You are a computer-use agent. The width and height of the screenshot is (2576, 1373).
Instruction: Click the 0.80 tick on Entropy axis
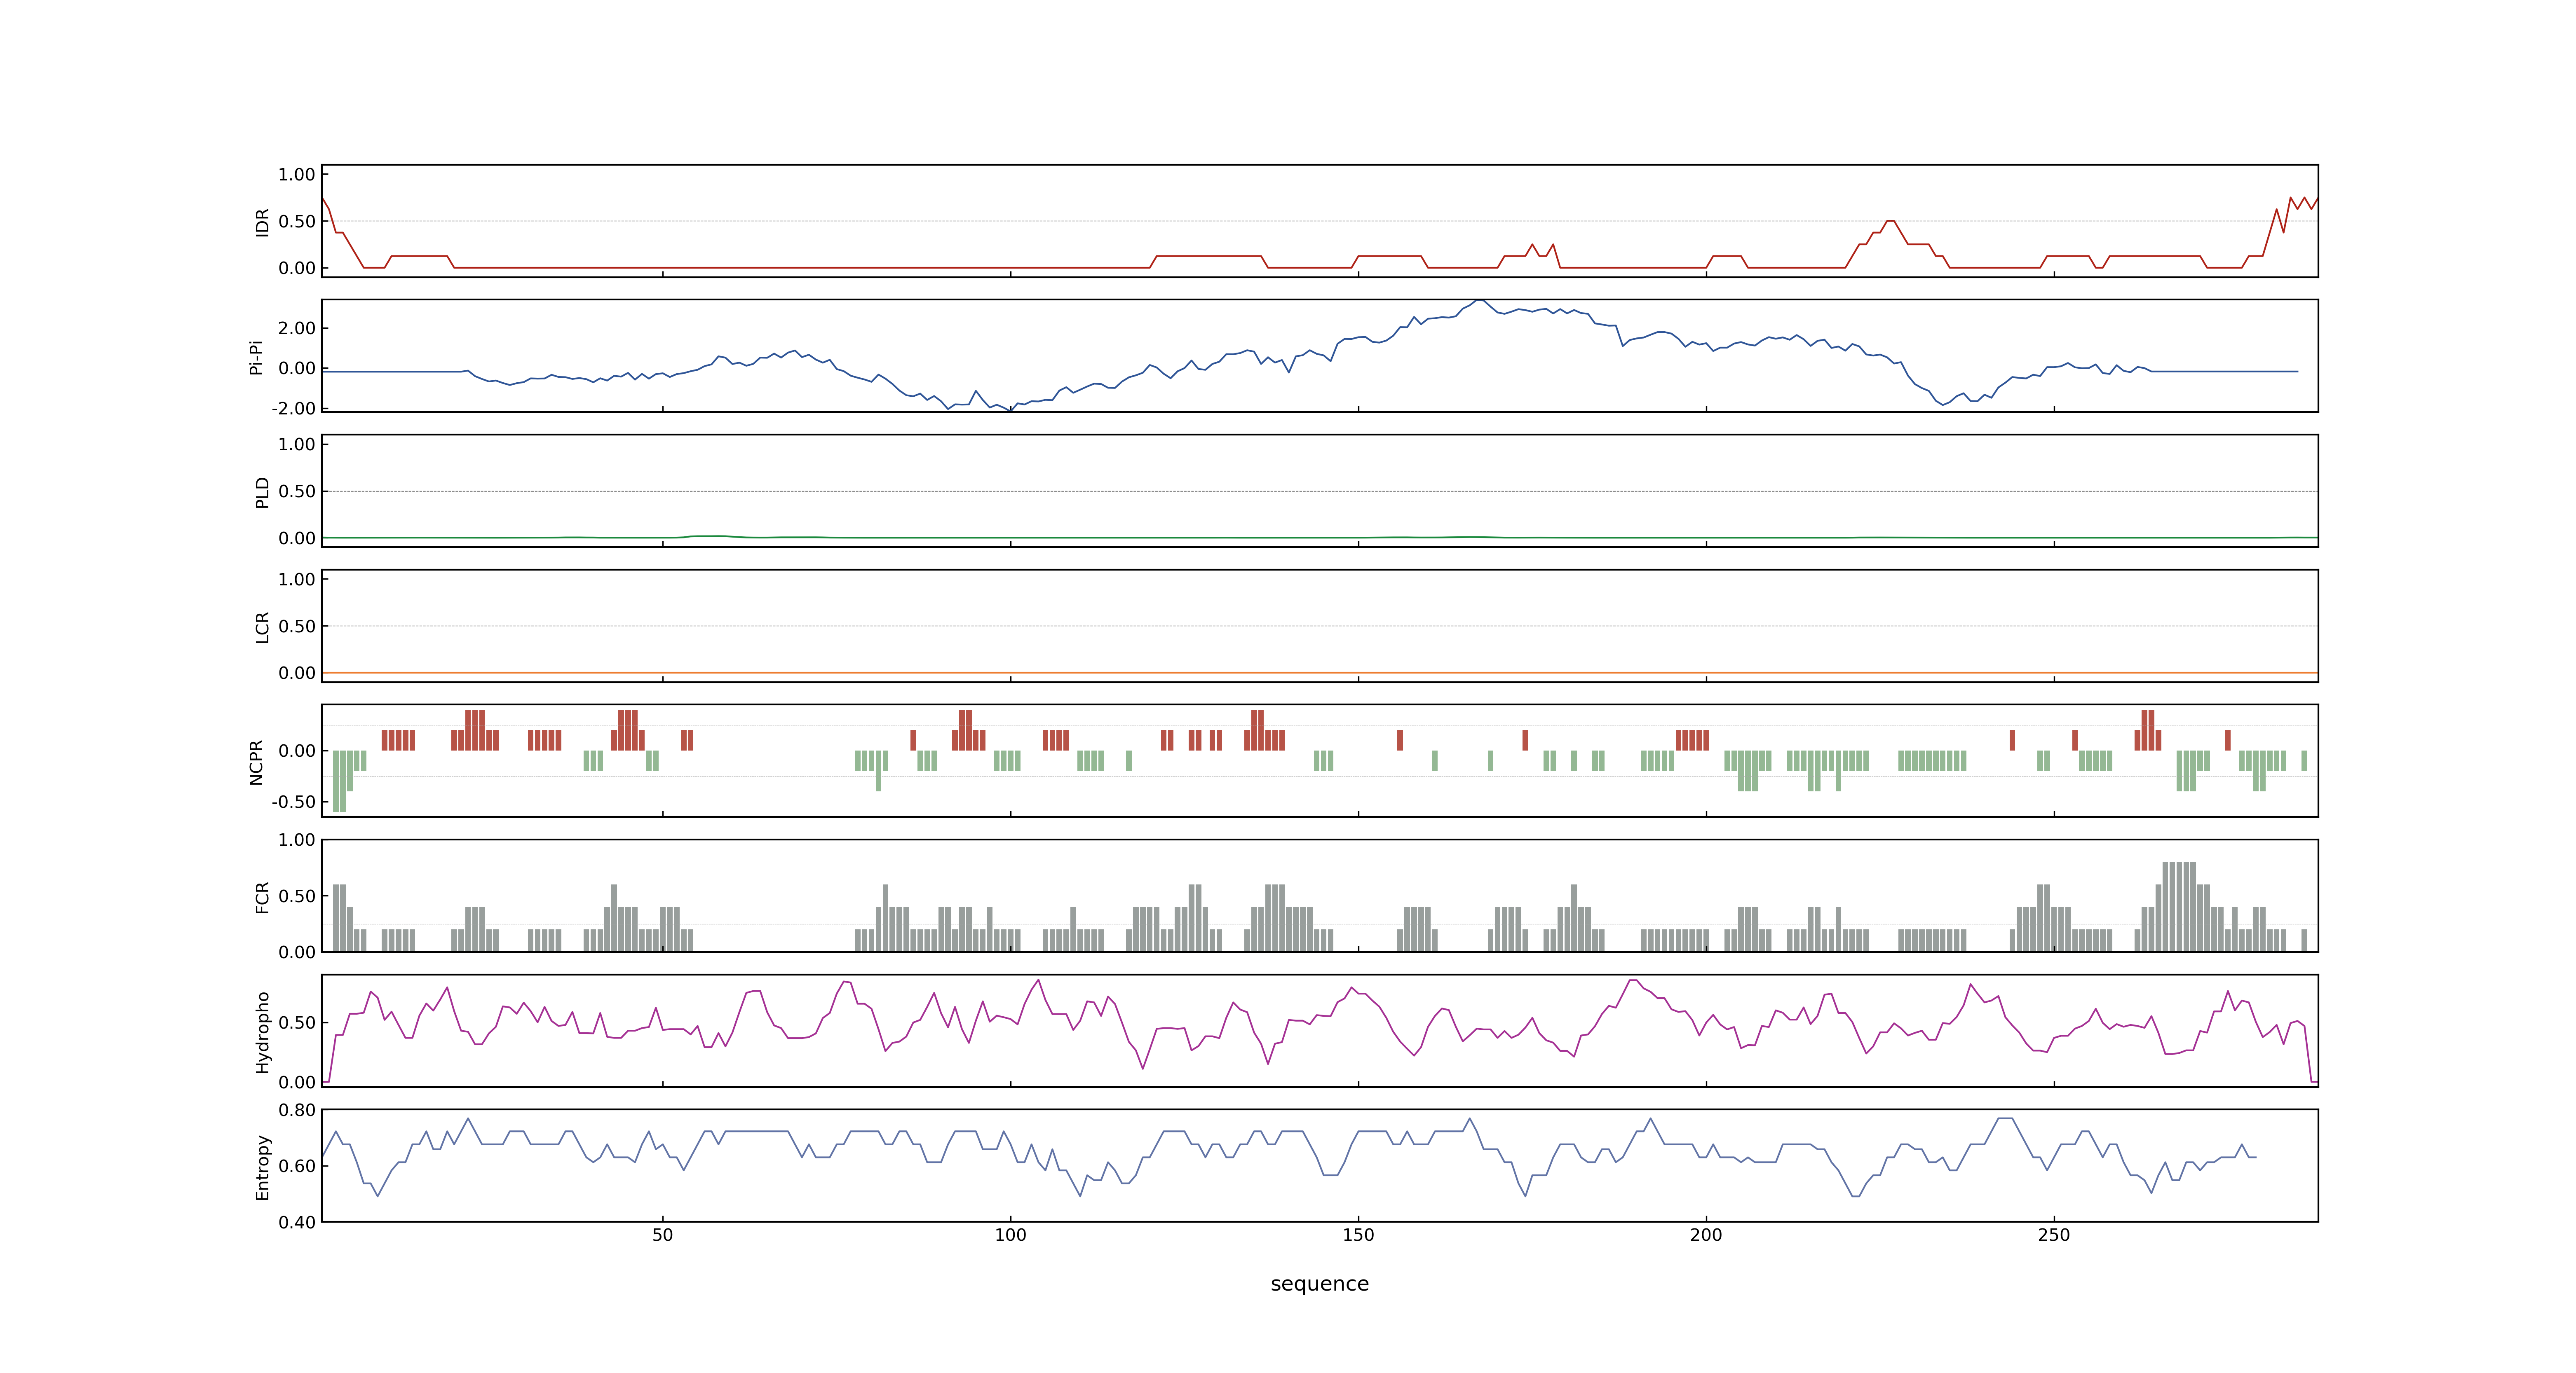click(297, 1109)
